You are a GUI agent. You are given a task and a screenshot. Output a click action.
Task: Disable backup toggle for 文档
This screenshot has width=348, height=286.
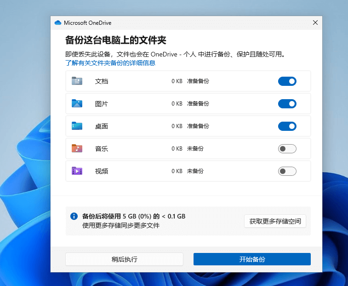287,81
